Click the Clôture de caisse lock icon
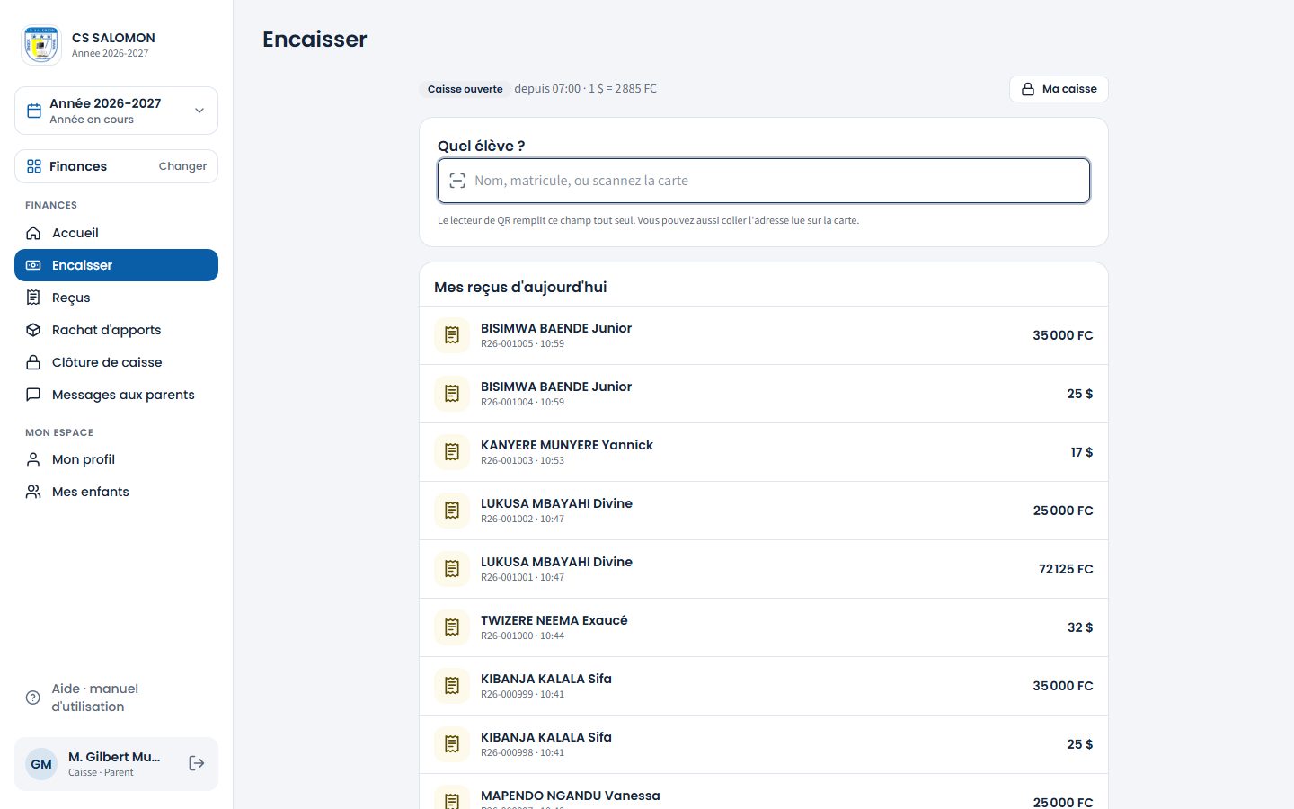This screenshot has width=1294, height=809. coord(33,362)
